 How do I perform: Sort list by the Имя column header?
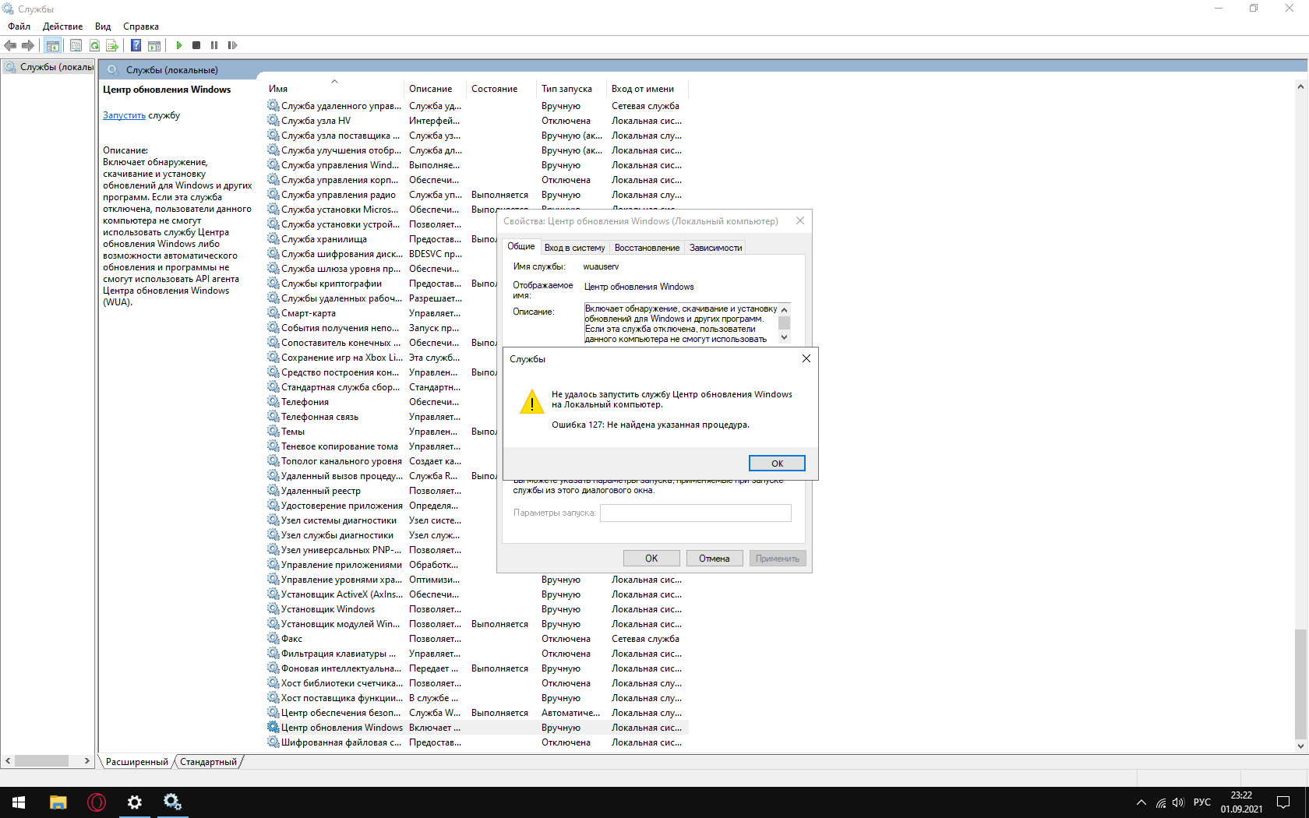pos(333,89)
